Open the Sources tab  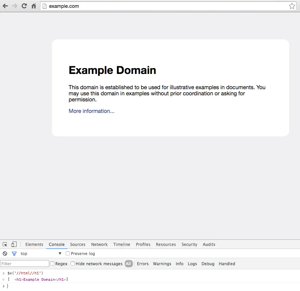(x=78, y=245)
